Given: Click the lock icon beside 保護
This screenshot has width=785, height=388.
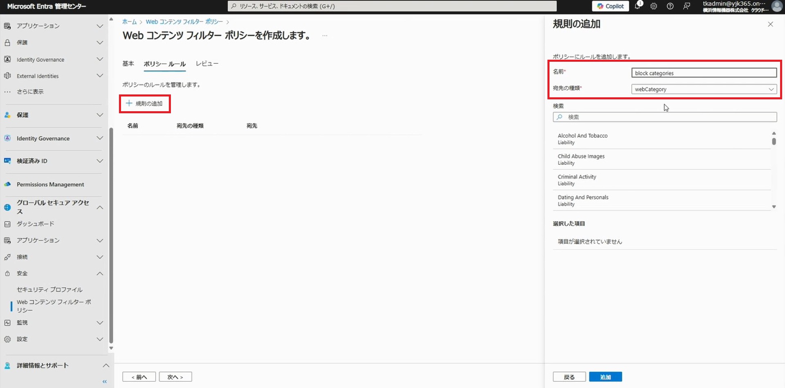Looking at the screenshot, I should [x=7, y=43].
